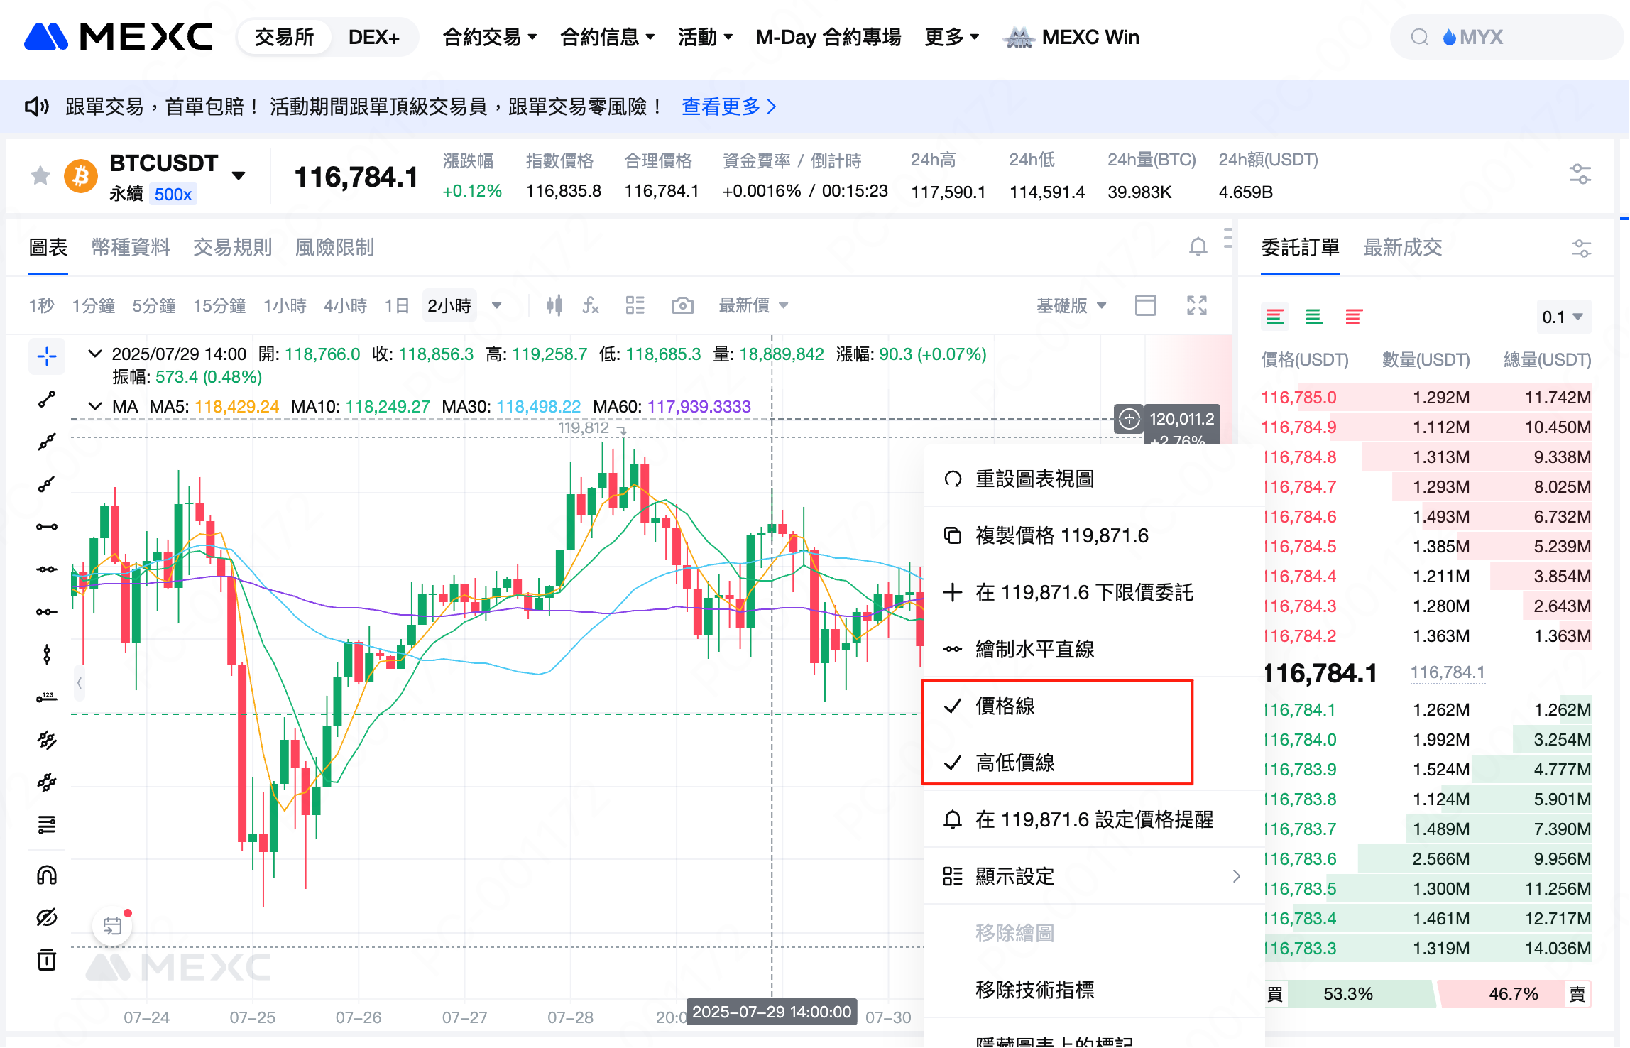This screenshot has height=1048, width=1630.
Task: Uncheck 高低價線 in context menu
Action: pos(1014,763)
